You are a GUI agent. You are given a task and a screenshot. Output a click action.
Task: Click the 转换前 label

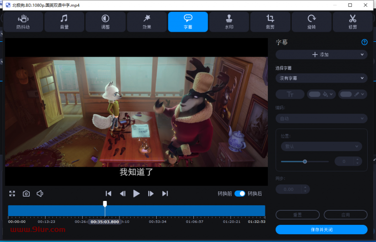point(225,194)
